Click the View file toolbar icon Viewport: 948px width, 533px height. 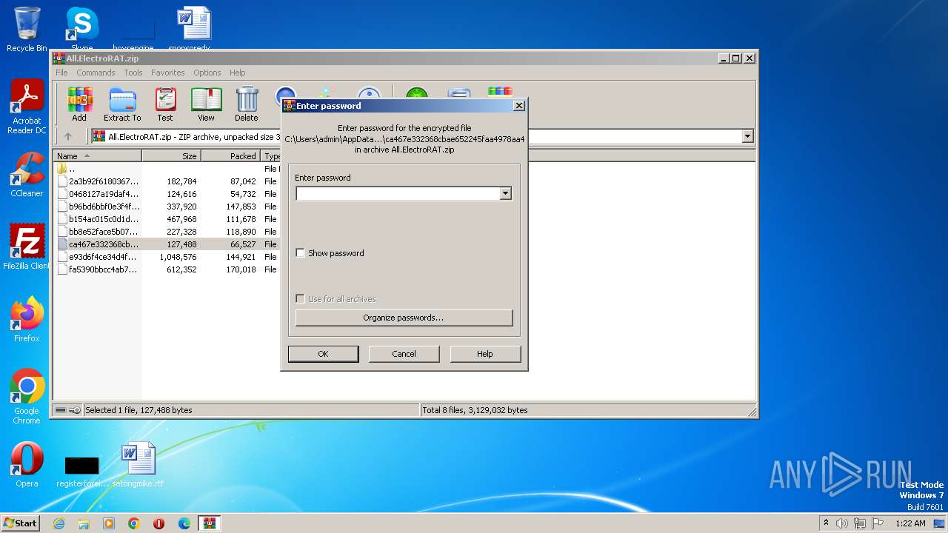(x=206, y=104)
